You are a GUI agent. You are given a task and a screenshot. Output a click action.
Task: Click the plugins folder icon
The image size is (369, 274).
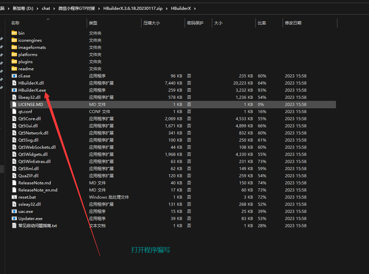click(x=14, y=62)
